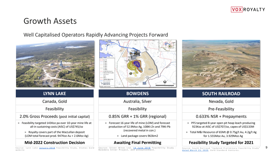Click the inset locator map in Bowdens image
Image resolution: width=272 pixels, height=153 pixels.
[168, 45]
